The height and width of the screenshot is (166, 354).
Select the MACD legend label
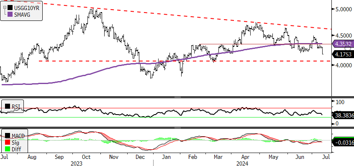[x=18, y=136]
